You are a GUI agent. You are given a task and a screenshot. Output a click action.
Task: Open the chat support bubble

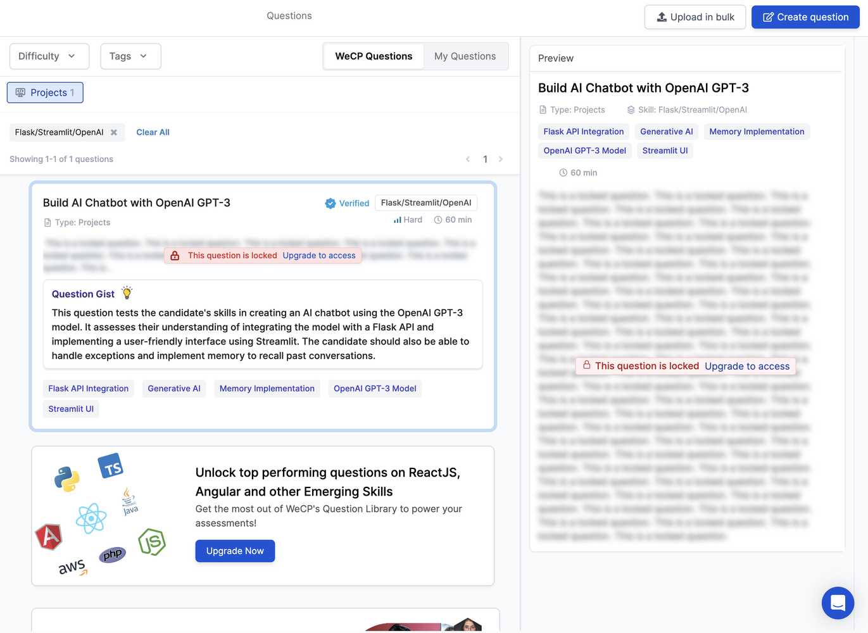pos(838,603)
